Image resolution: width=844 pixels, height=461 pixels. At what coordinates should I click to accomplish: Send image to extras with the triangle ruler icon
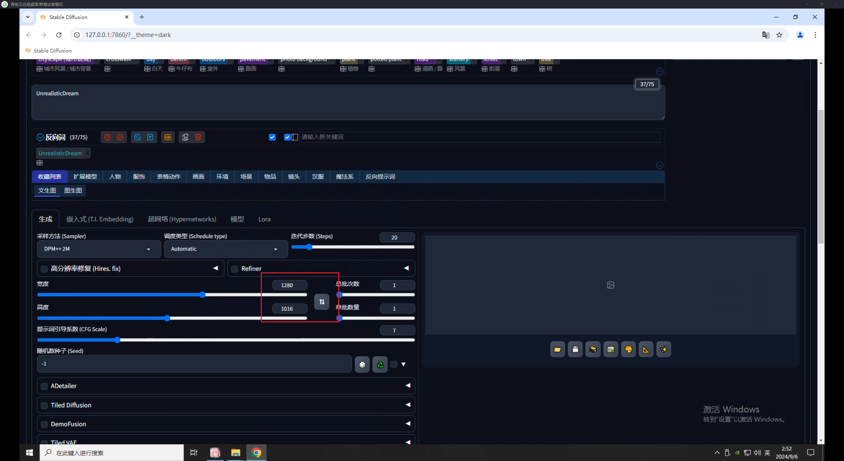click(x=646, y=349)
